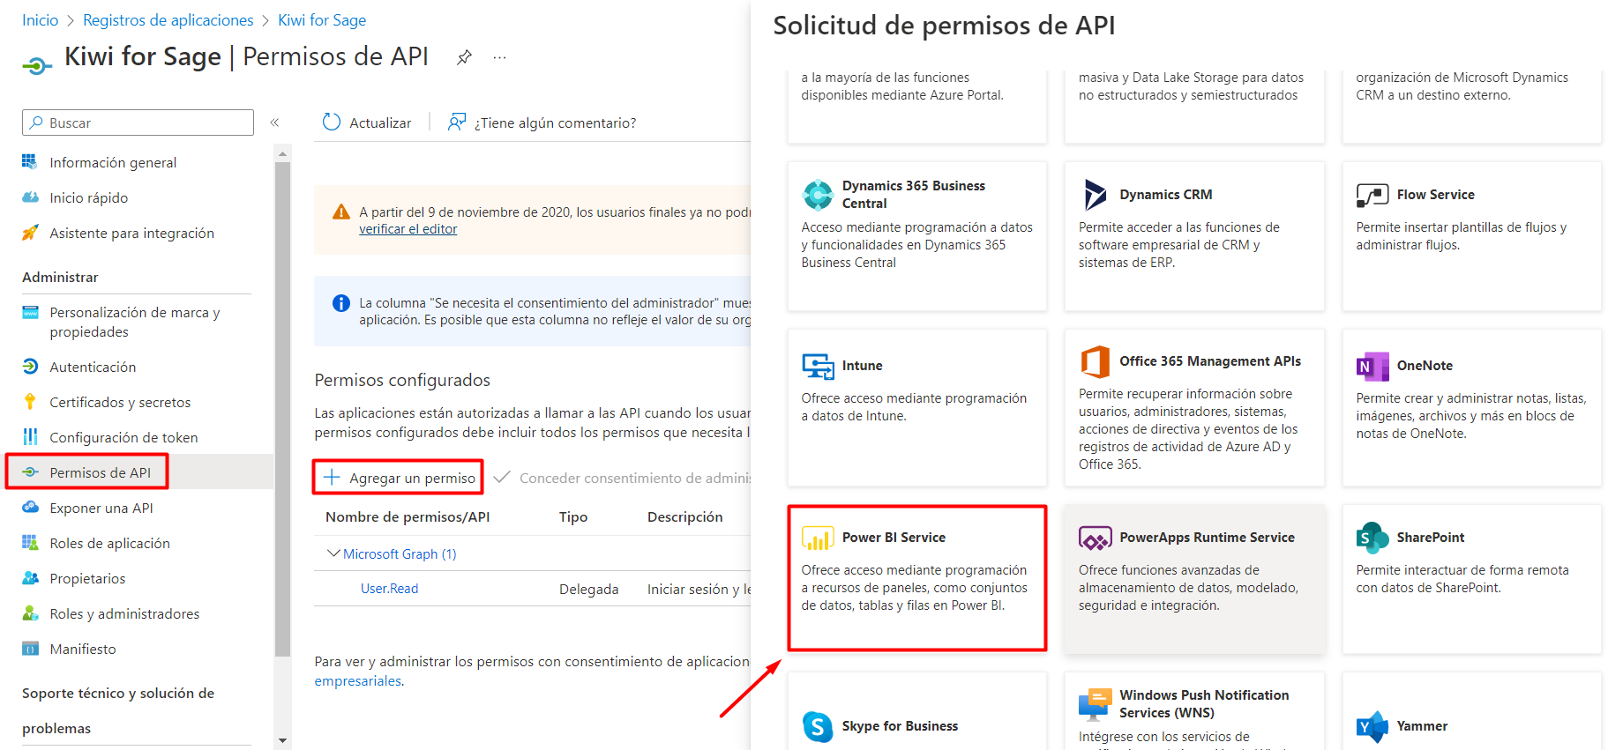The width and height of the screenshot is (1608, 750).
Task: Click the Roles de aplicación icon
Action: coord(30,543)
